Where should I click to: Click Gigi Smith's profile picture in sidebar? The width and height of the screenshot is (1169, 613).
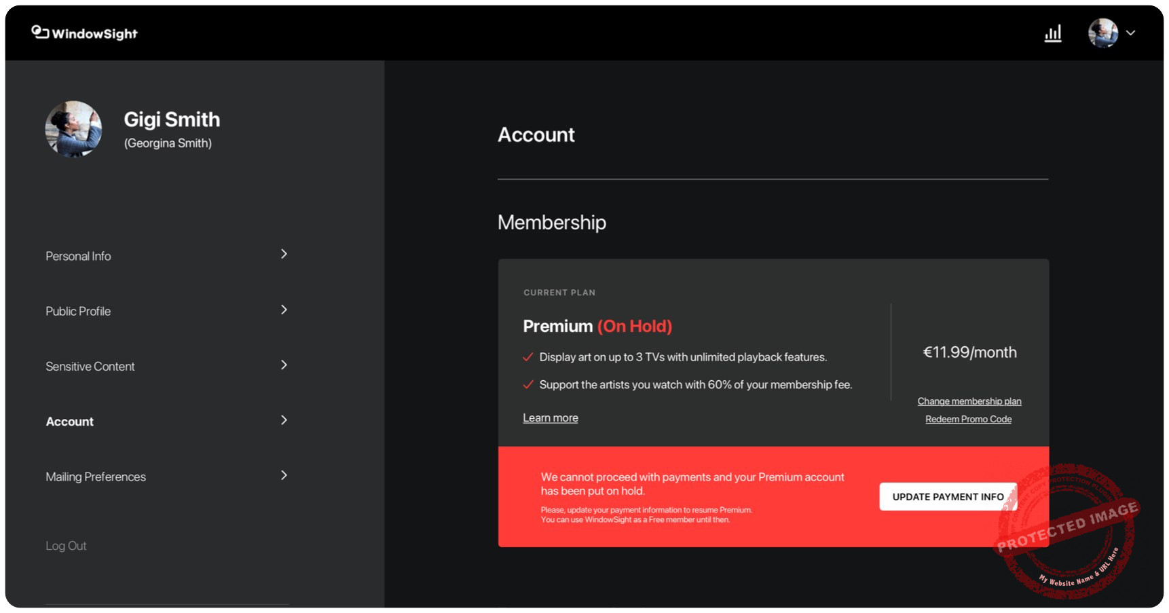(x=74, y=129)
